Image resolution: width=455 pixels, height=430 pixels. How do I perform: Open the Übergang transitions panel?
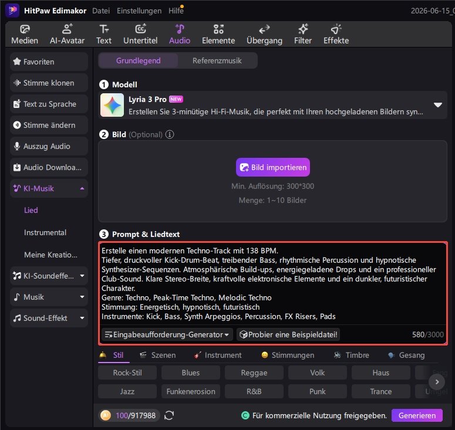[264, 34]
